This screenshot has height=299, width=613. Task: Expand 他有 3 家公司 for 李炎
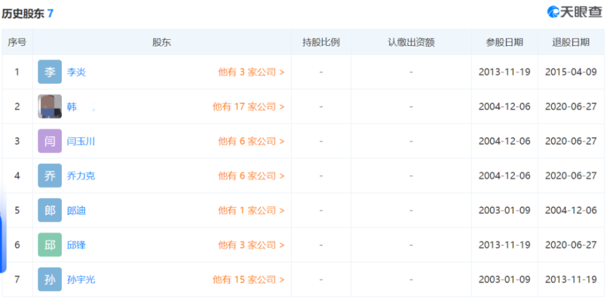tap(251, 72)
